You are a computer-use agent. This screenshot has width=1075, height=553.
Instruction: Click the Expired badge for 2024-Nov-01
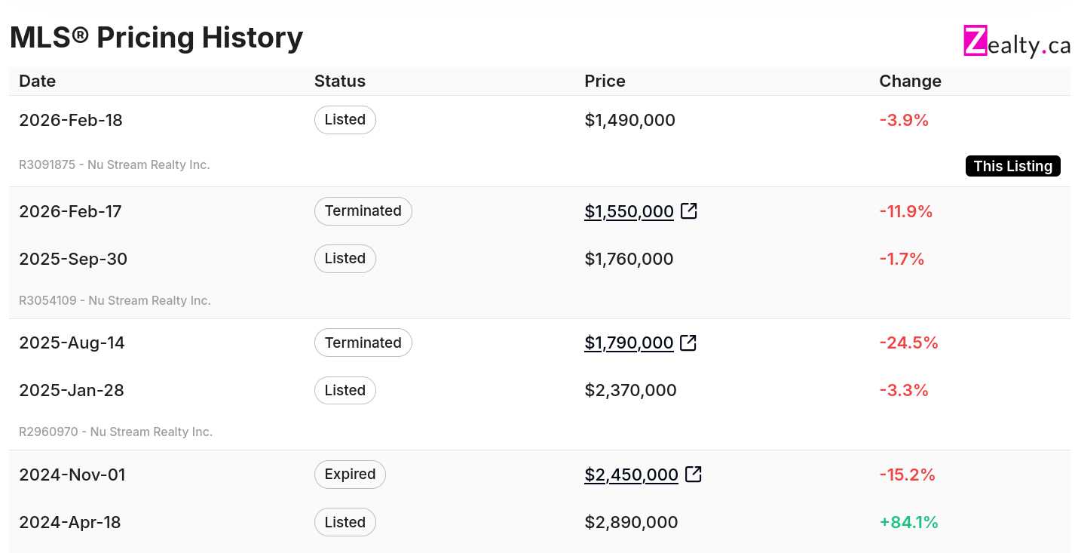pos(350,475)
